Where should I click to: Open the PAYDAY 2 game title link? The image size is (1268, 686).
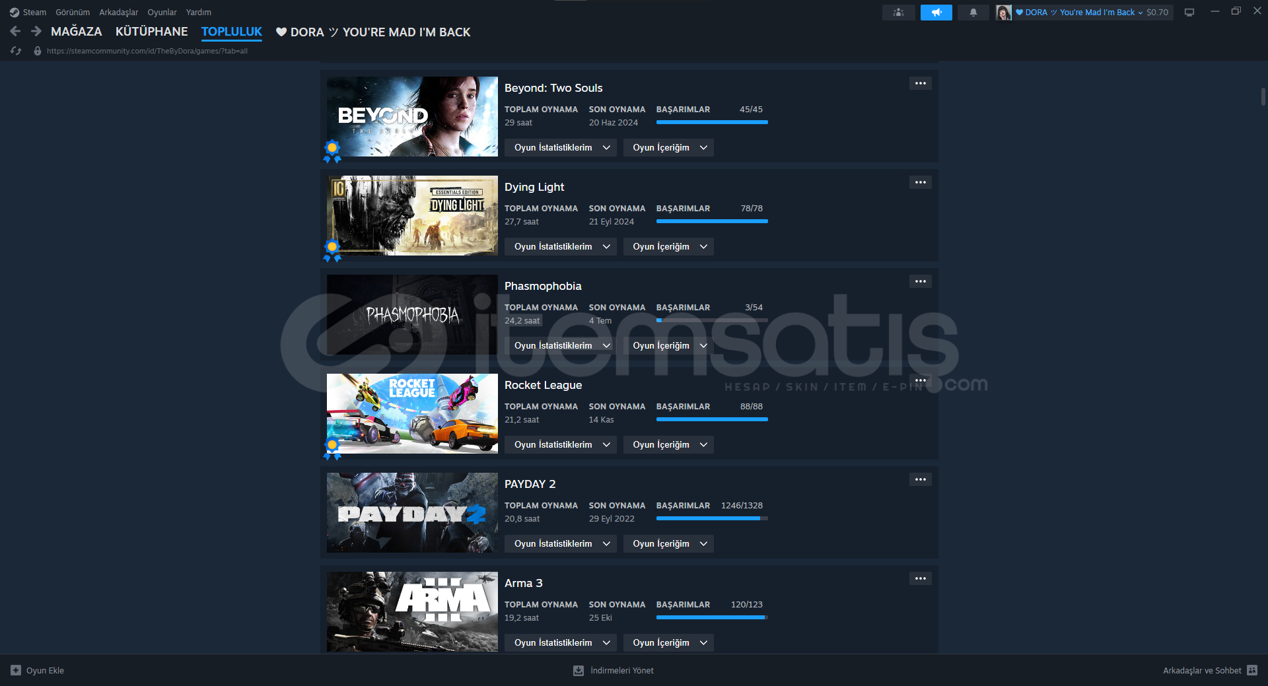tap(530, 484)
